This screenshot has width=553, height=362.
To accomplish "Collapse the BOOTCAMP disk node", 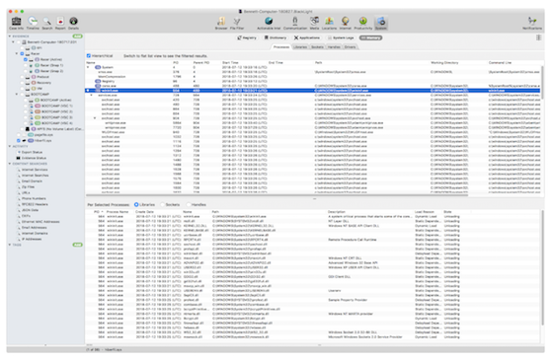I will [x=17, y=94].
